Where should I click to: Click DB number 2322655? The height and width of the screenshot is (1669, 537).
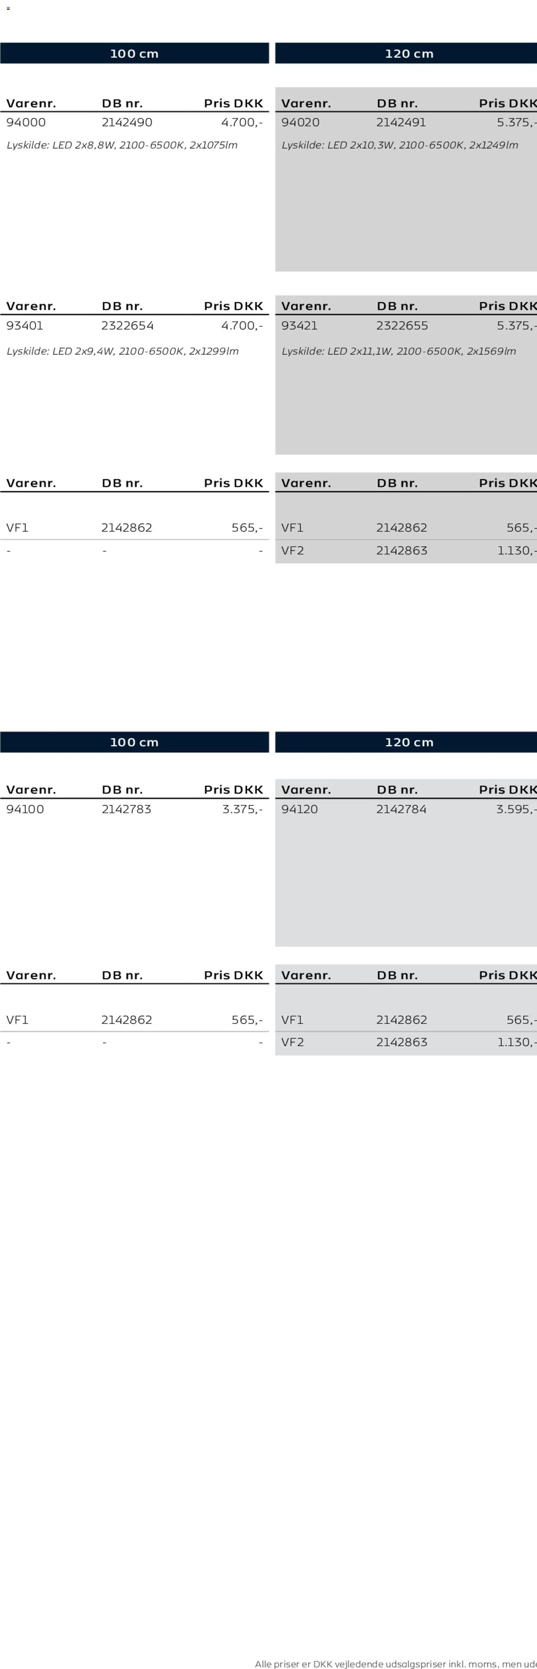pyautogui.click(x=402, y=326)
